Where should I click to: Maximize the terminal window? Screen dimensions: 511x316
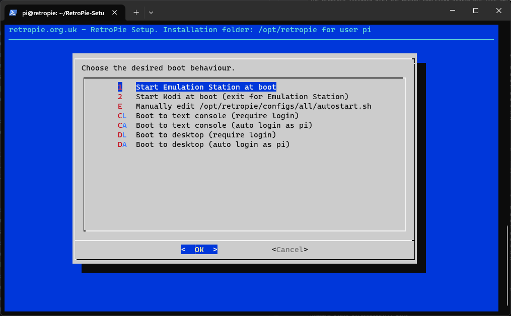click(x=476, y=11)
